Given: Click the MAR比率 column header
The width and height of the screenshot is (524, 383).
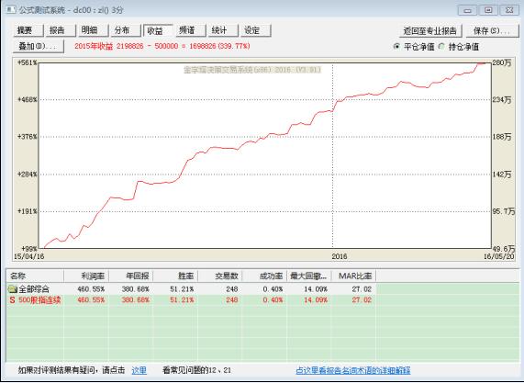Looking at the screenshot, I should (x=354, y=276).
